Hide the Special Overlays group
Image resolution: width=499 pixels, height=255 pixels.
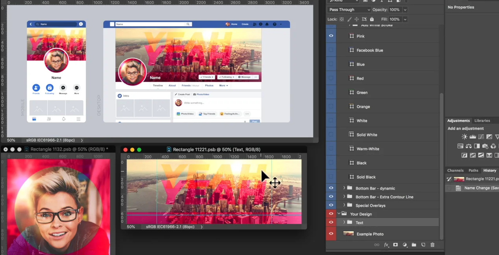coord(331,205)
